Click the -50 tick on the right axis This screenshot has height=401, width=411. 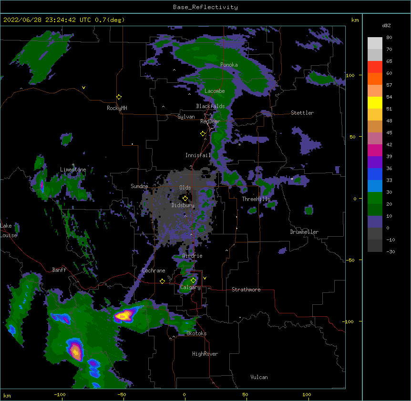click(350, 260)
